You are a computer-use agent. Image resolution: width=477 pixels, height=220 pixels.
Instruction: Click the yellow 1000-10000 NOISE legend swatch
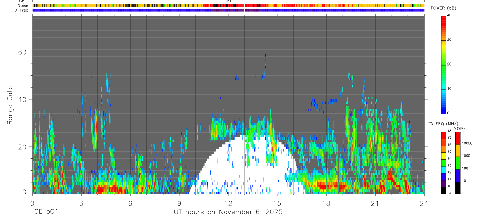(x=458, y=151)
